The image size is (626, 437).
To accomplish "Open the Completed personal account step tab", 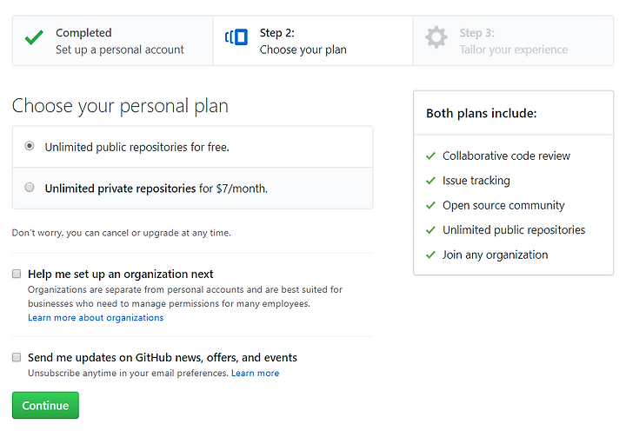I will click(112, 41).
